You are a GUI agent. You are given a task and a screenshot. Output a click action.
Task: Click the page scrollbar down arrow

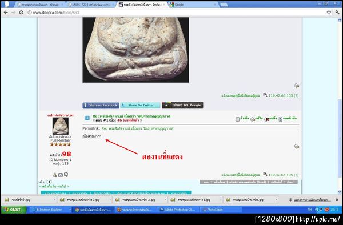[x=340, y=192]
